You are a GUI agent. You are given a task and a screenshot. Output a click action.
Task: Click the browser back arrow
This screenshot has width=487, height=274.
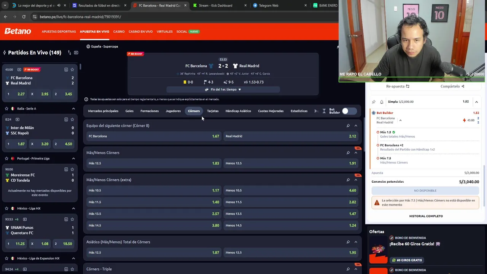pos(5,17)
